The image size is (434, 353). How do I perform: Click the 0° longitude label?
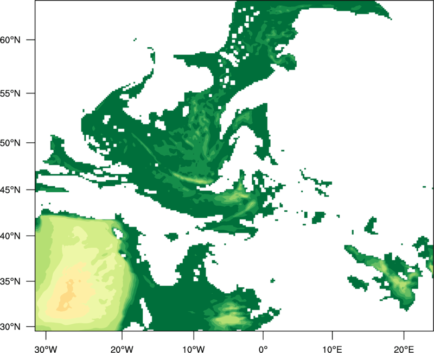[263, 349]
